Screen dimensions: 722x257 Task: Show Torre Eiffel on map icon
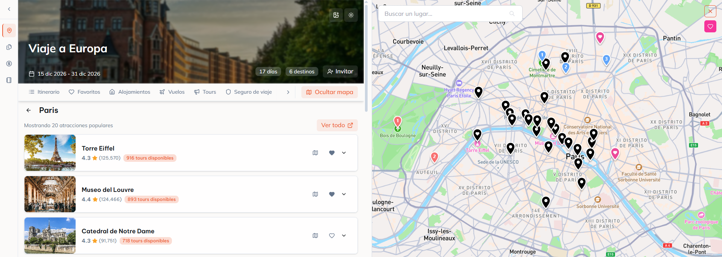click(315, 153)
